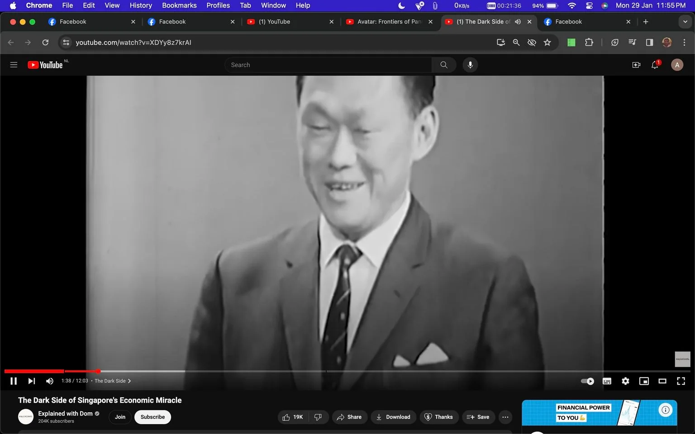This screenshot has width=695, height=434.
Task: Bookmark this tab with the star
Action: point(547,42)
